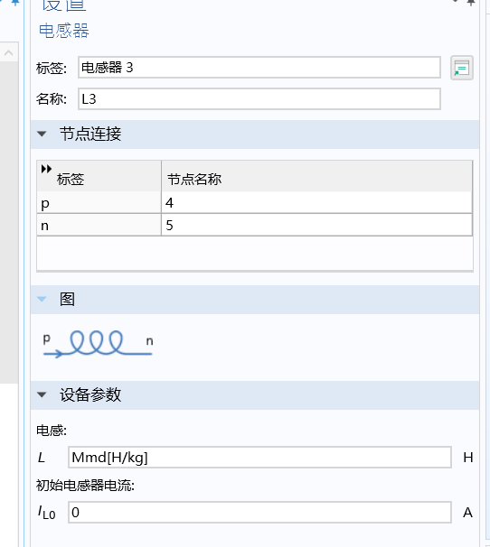
Task: Click the pin icon at the panel top right
Action: point(471,3)
